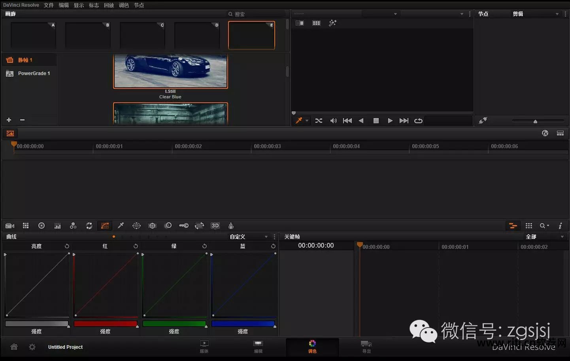Toggle the keyframe timeline view orange icon
The width and height of the screenshot is (570, 361).
click(x=513, y=226)
